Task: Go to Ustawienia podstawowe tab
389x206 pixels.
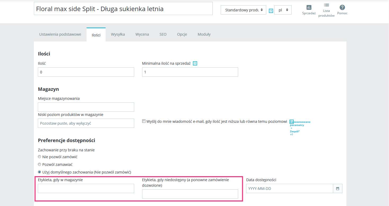Action: coord(60,34)
